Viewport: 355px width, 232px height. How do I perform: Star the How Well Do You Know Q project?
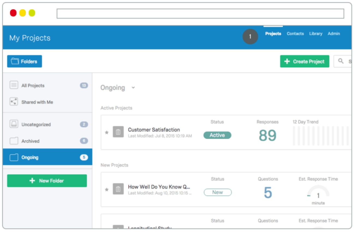coord(106,189)
